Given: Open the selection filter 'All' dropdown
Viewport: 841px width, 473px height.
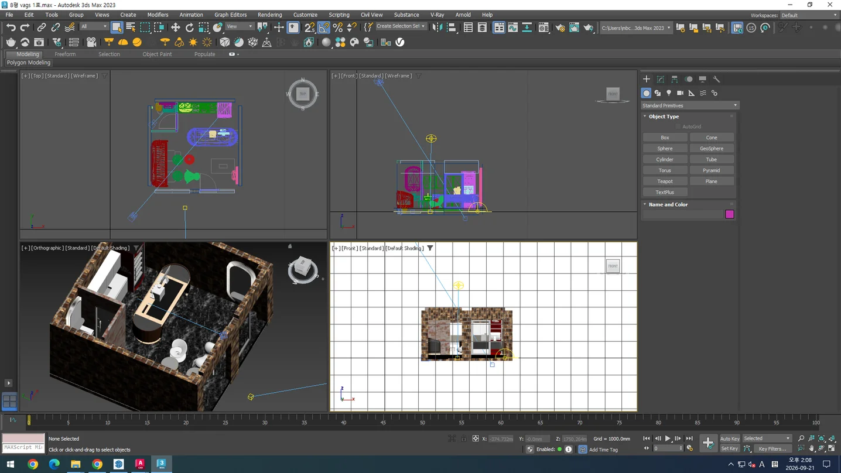Looking at the screenshot, I should click(94, 26).
